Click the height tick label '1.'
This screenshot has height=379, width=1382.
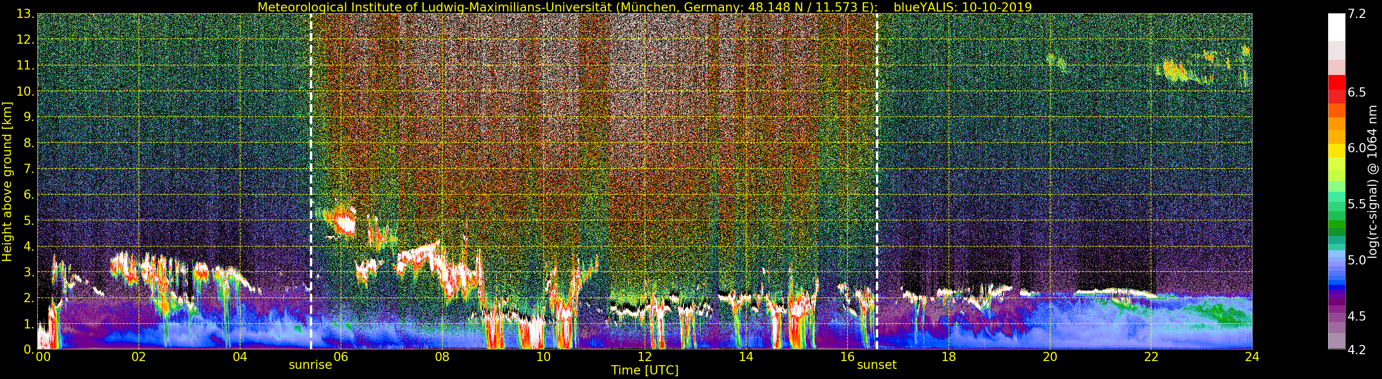28,324
